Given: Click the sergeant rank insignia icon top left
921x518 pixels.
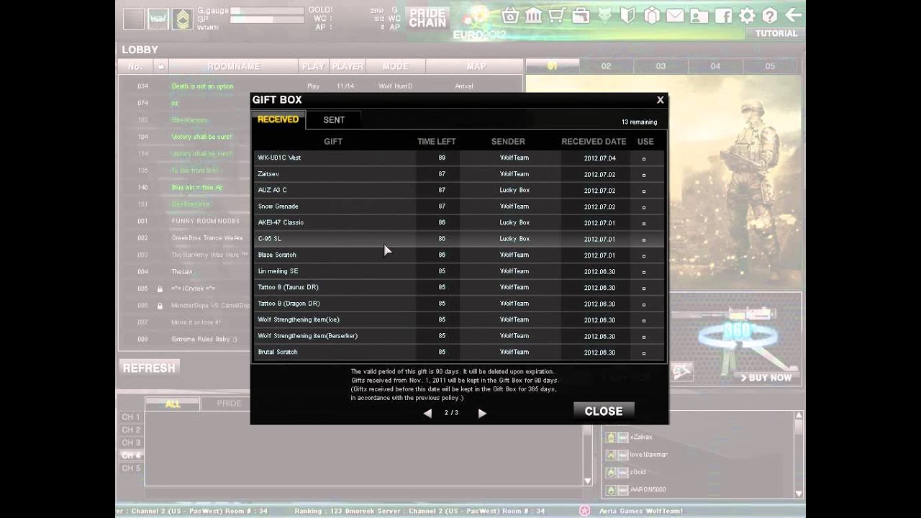Looking at the screenshot, I should coord(183,19).
